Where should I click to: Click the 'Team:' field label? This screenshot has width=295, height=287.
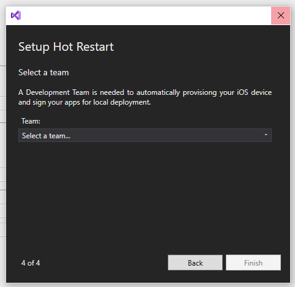point(31,121)
